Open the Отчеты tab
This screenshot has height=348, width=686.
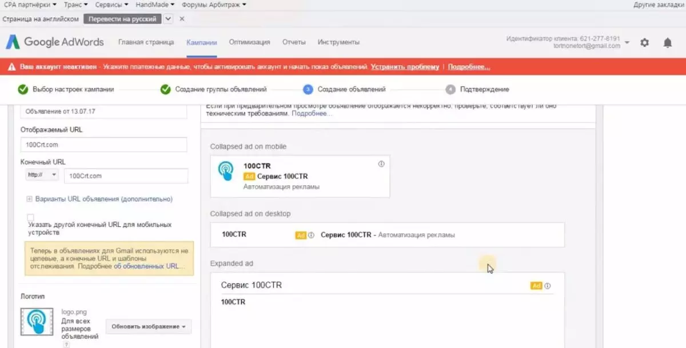294,42
